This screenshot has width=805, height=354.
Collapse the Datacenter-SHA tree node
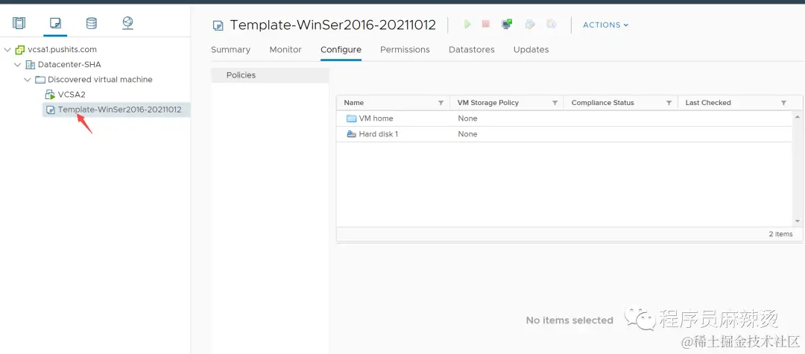point(17,65)
